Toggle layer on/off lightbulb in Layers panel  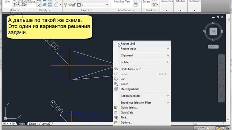pos(65,5)
